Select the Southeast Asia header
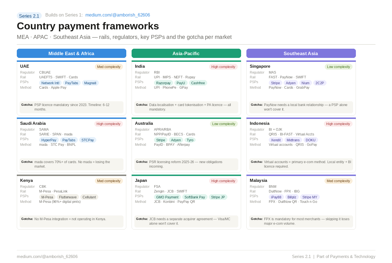This screenshot has height=263, width=392. point(301,53)
